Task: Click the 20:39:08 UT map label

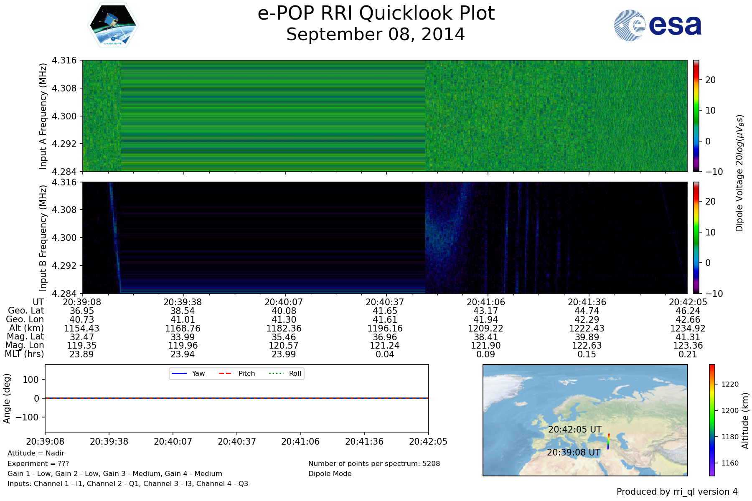Action: pyautogui.click(x=574, y=453)
